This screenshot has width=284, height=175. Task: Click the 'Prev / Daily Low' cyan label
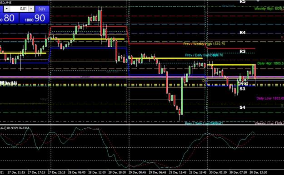(x=204, y=123)
